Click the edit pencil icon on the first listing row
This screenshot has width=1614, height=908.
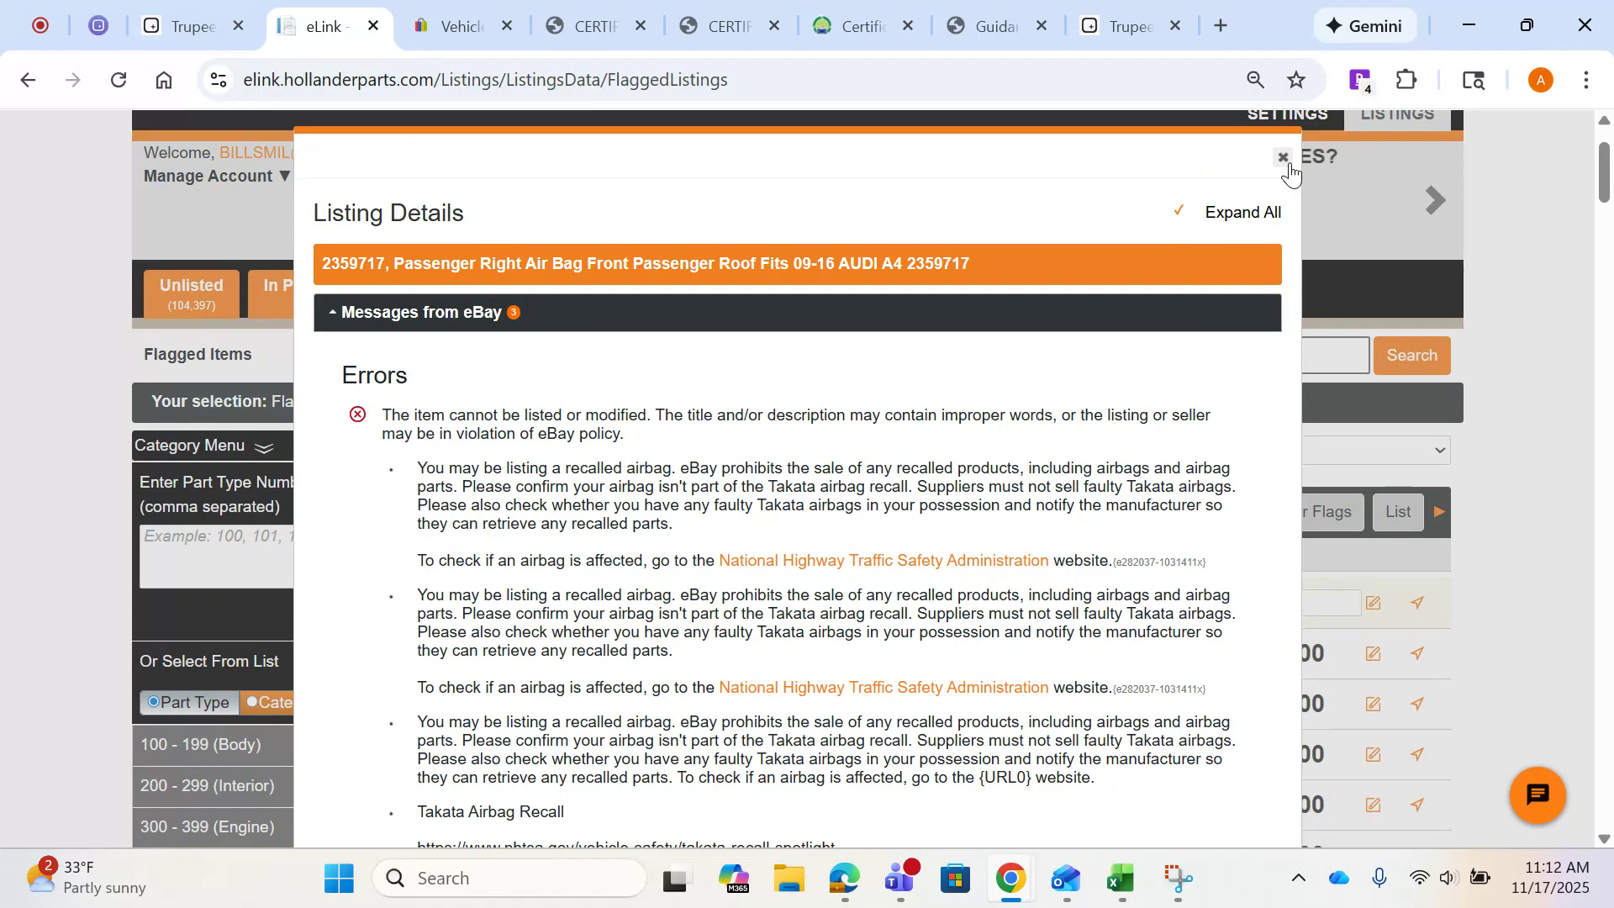1374,603
